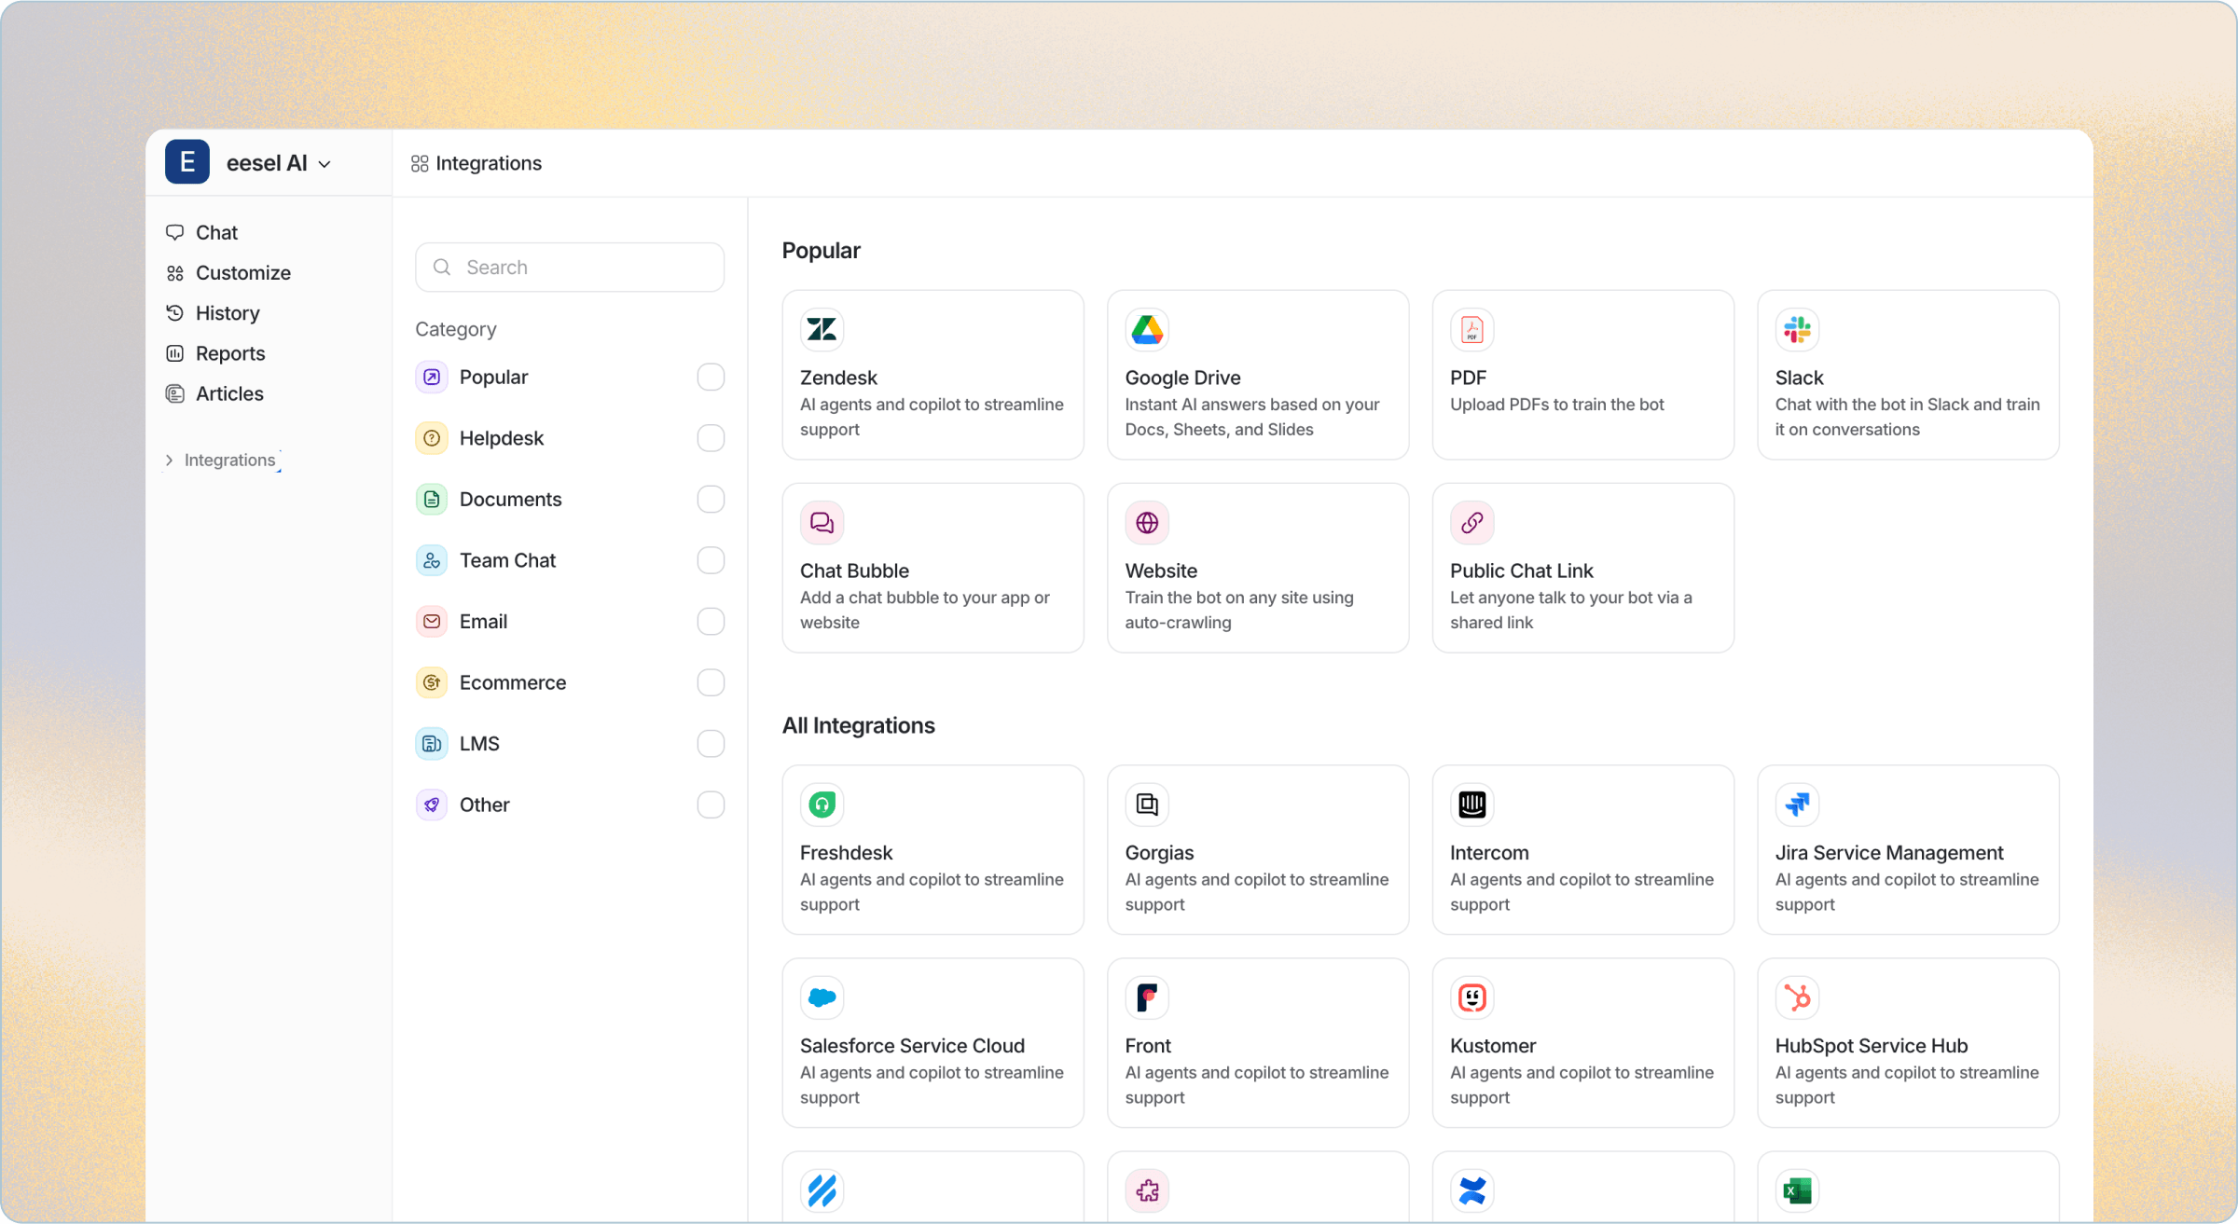This screenshot has width=2238, height=1224.
Task: Click the Excel logo icon
Action: (1797, 1190)
